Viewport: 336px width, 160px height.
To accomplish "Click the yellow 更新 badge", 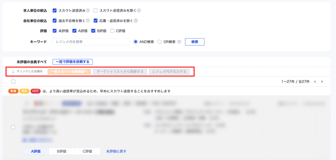I will (24, 91).
